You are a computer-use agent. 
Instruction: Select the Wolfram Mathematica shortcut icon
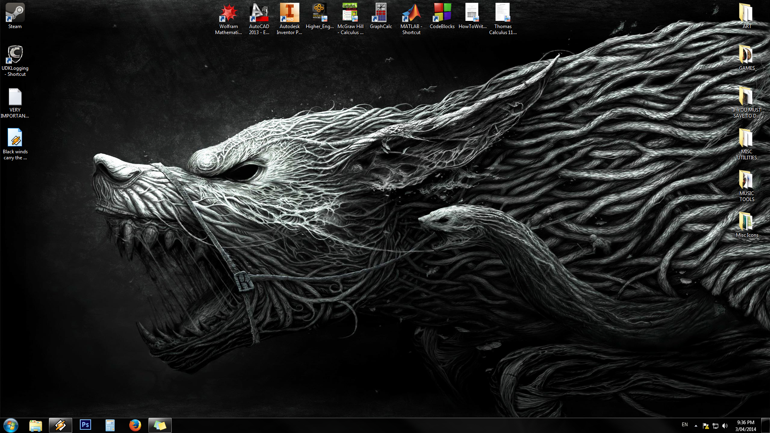coord(228,18)
